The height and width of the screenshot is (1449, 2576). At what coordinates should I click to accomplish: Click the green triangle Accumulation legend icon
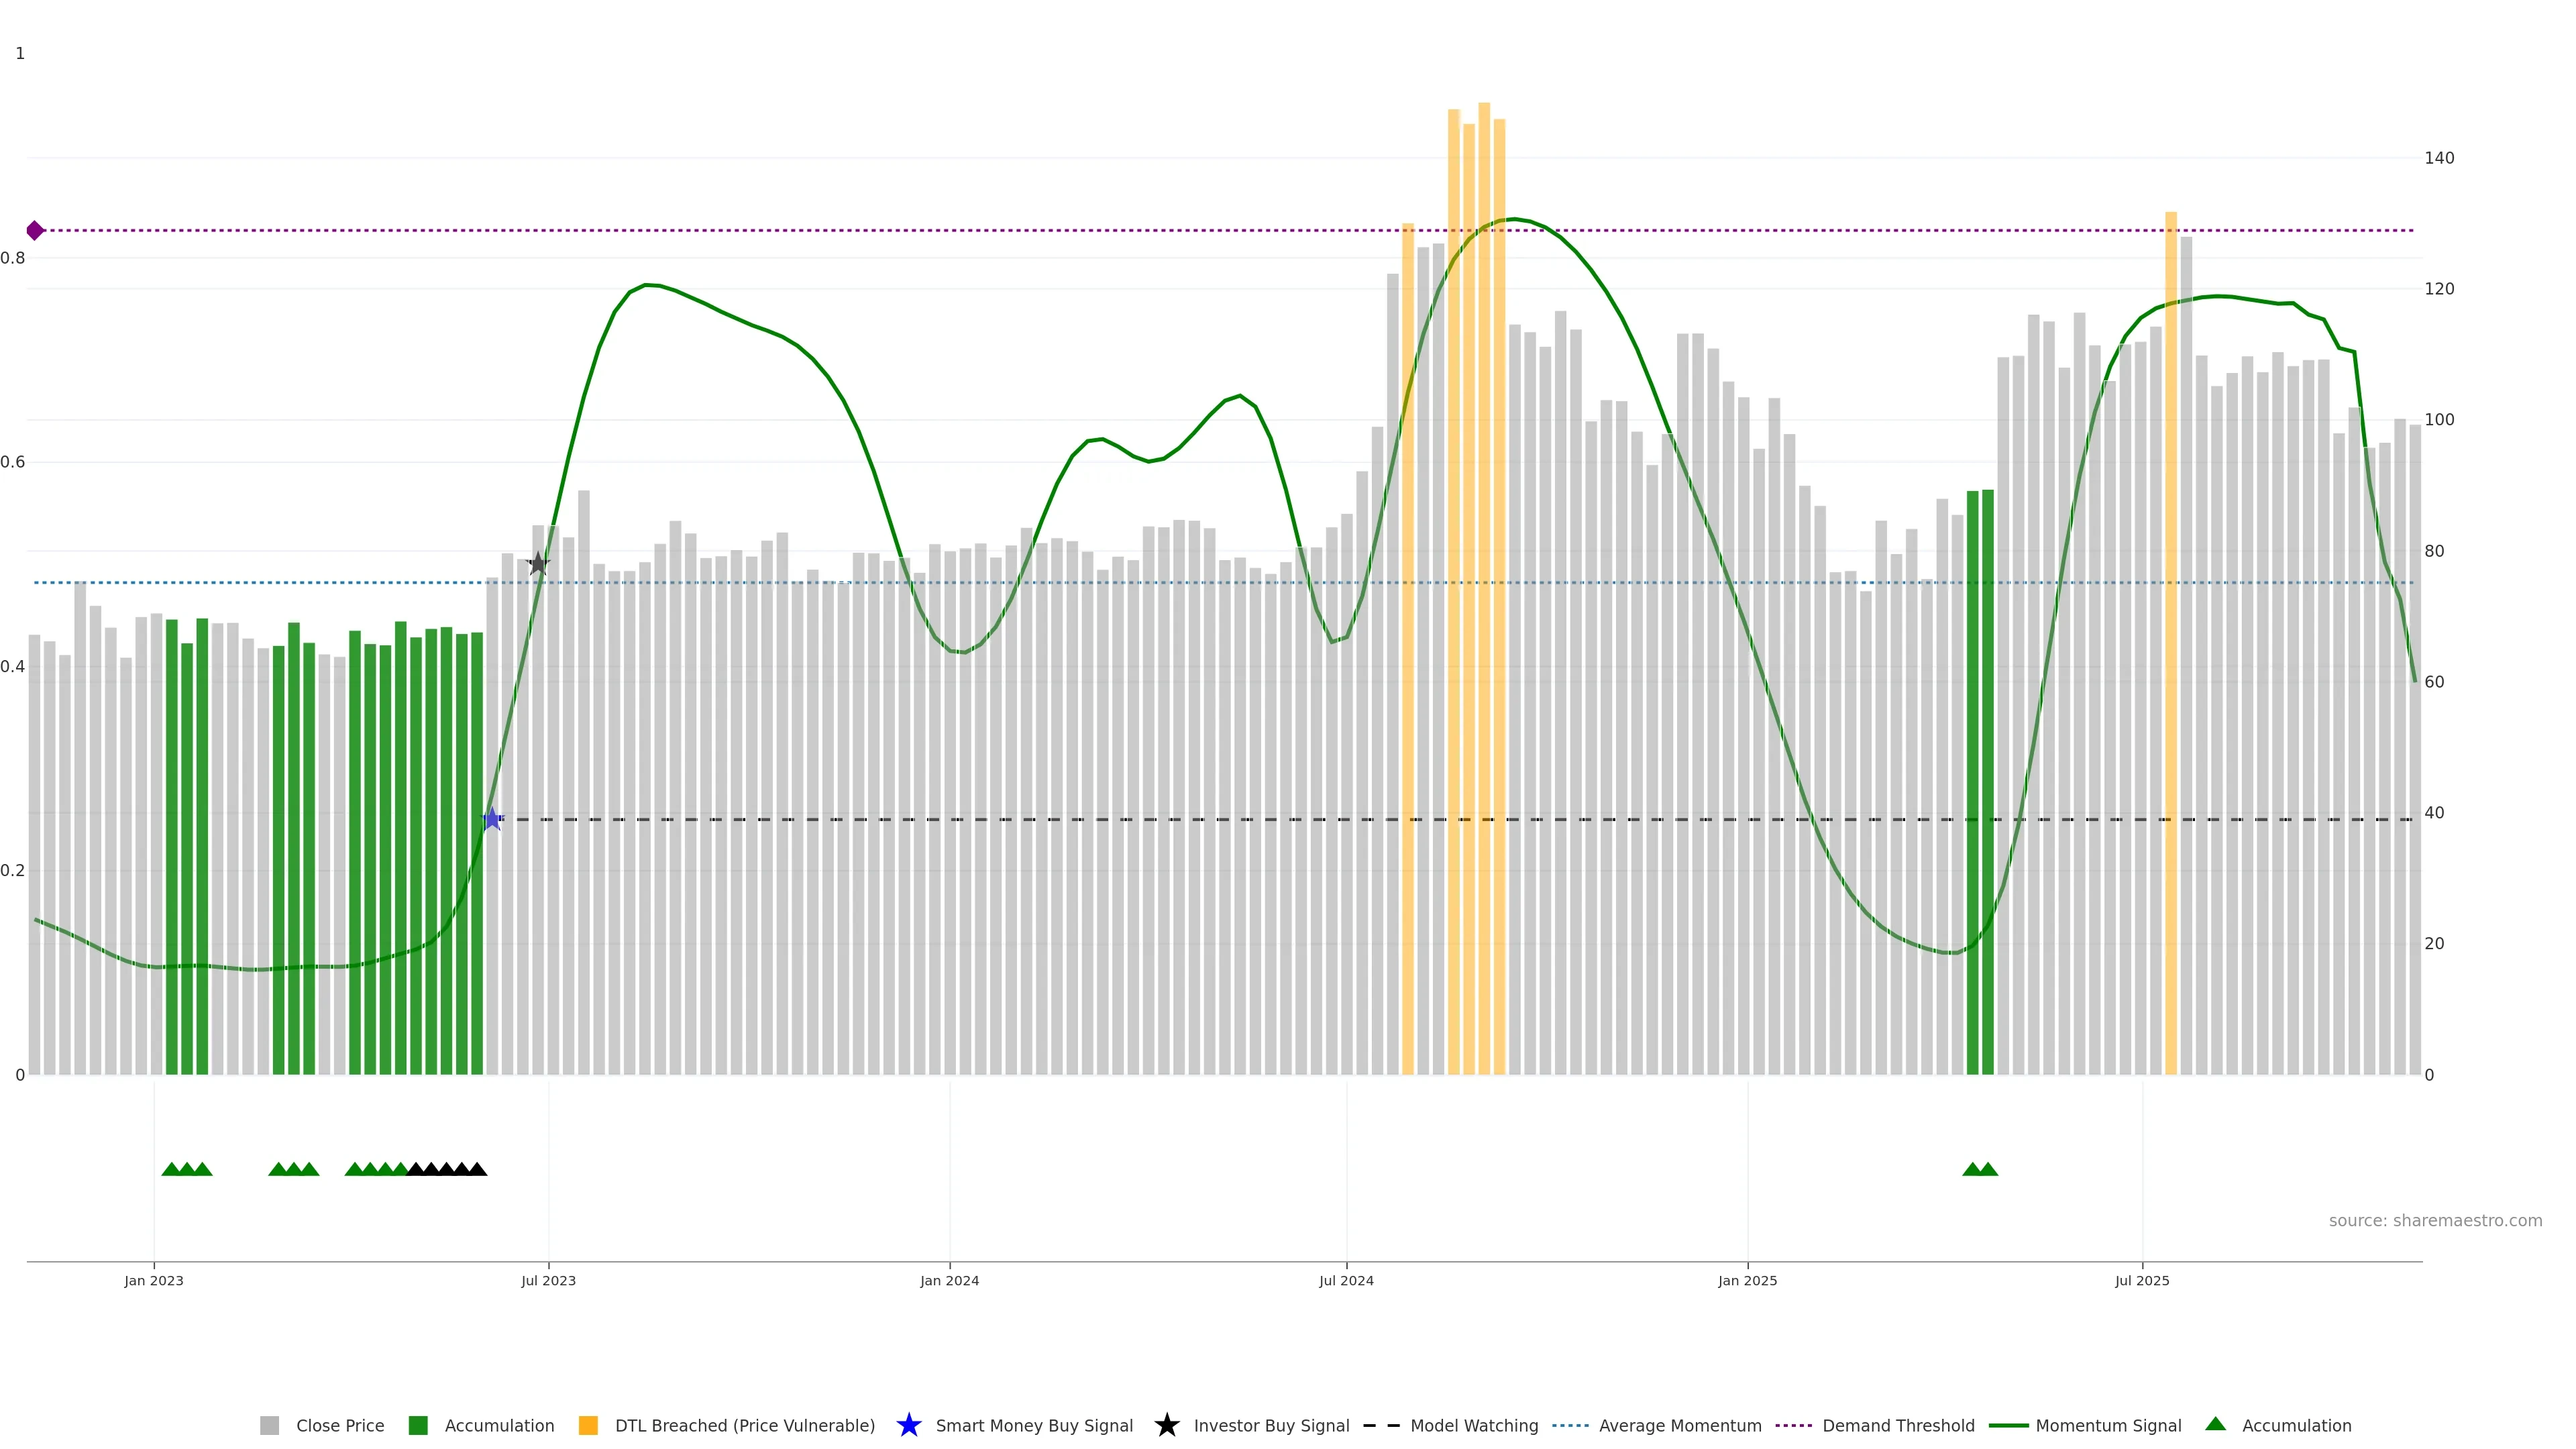2215,1424
